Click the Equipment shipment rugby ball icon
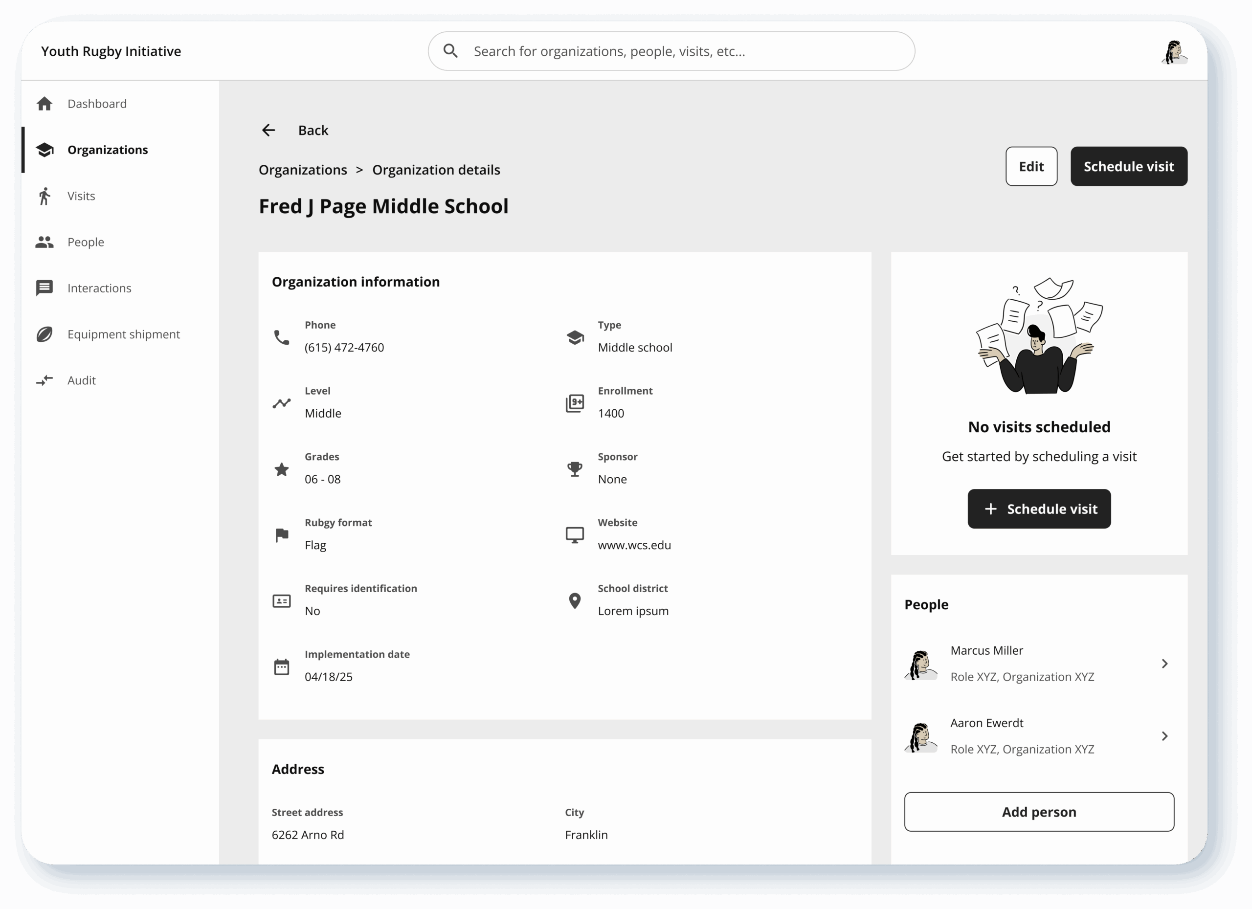The width and height of the screenshot is (1252, 909). coord(45,334)
